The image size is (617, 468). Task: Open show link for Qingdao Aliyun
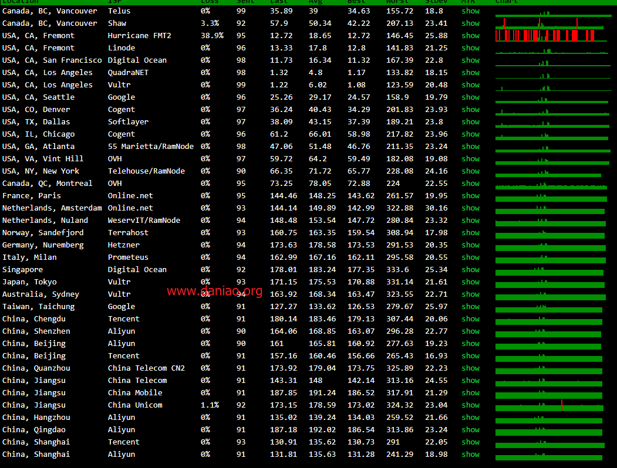[470, 429]
